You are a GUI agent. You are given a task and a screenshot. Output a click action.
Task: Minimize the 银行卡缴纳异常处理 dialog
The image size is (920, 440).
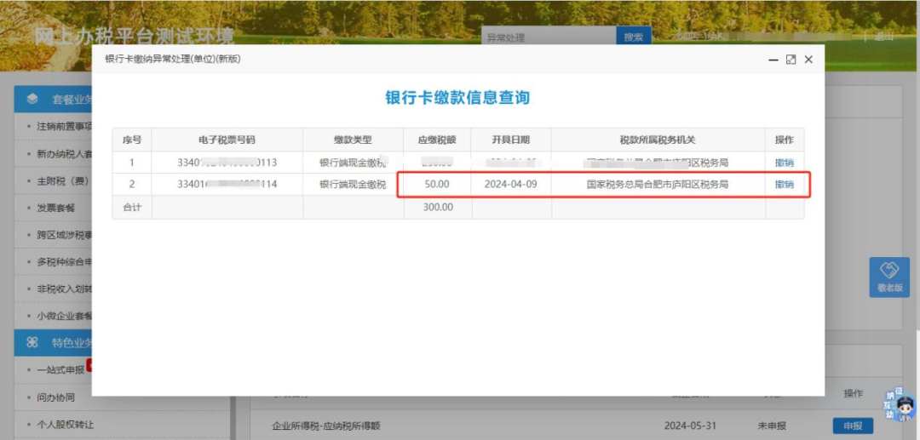(x=773, y=60)
